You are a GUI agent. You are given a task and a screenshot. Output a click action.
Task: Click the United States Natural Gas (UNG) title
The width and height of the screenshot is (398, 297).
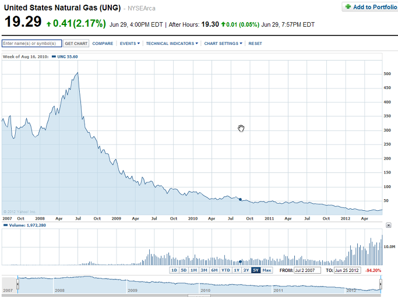[62, 8]
